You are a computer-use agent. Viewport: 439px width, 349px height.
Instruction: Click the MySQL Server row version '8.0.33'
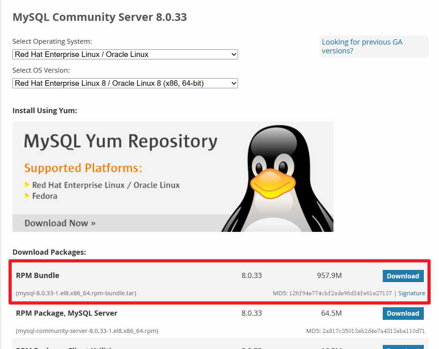coord(252,313)
